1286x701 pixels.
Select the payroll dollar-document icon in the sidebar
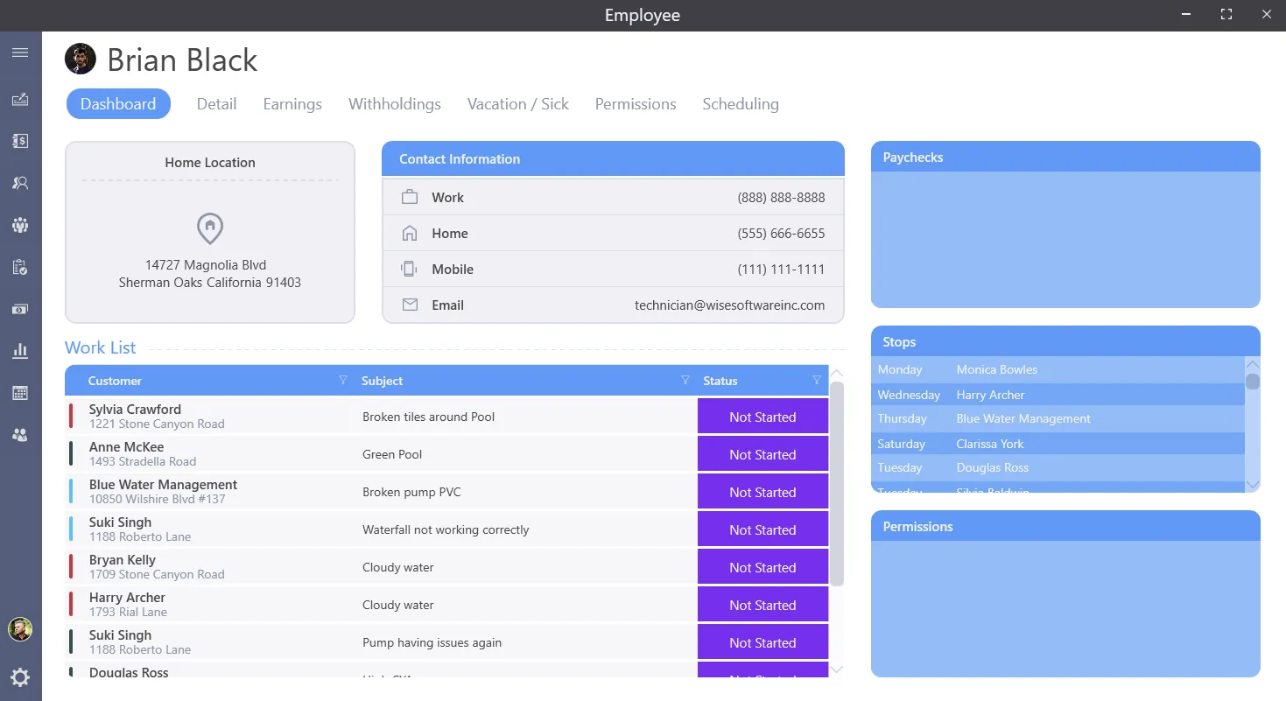(20, 140)
